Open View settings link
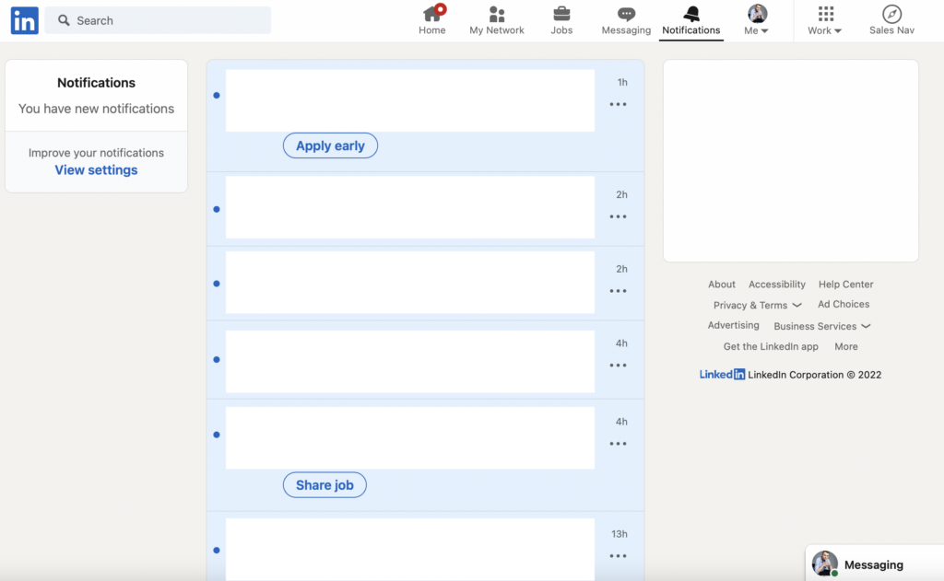944x581 pixels. (x=96, y=170)
